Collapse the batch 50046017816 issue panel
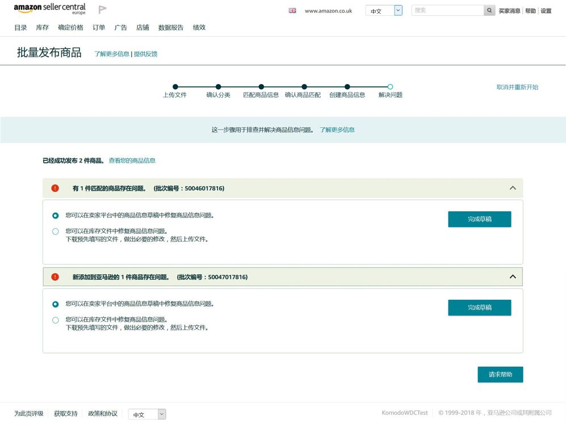This screenshot has width=566, height=428. pyautogui.click(x=513, y=188)
